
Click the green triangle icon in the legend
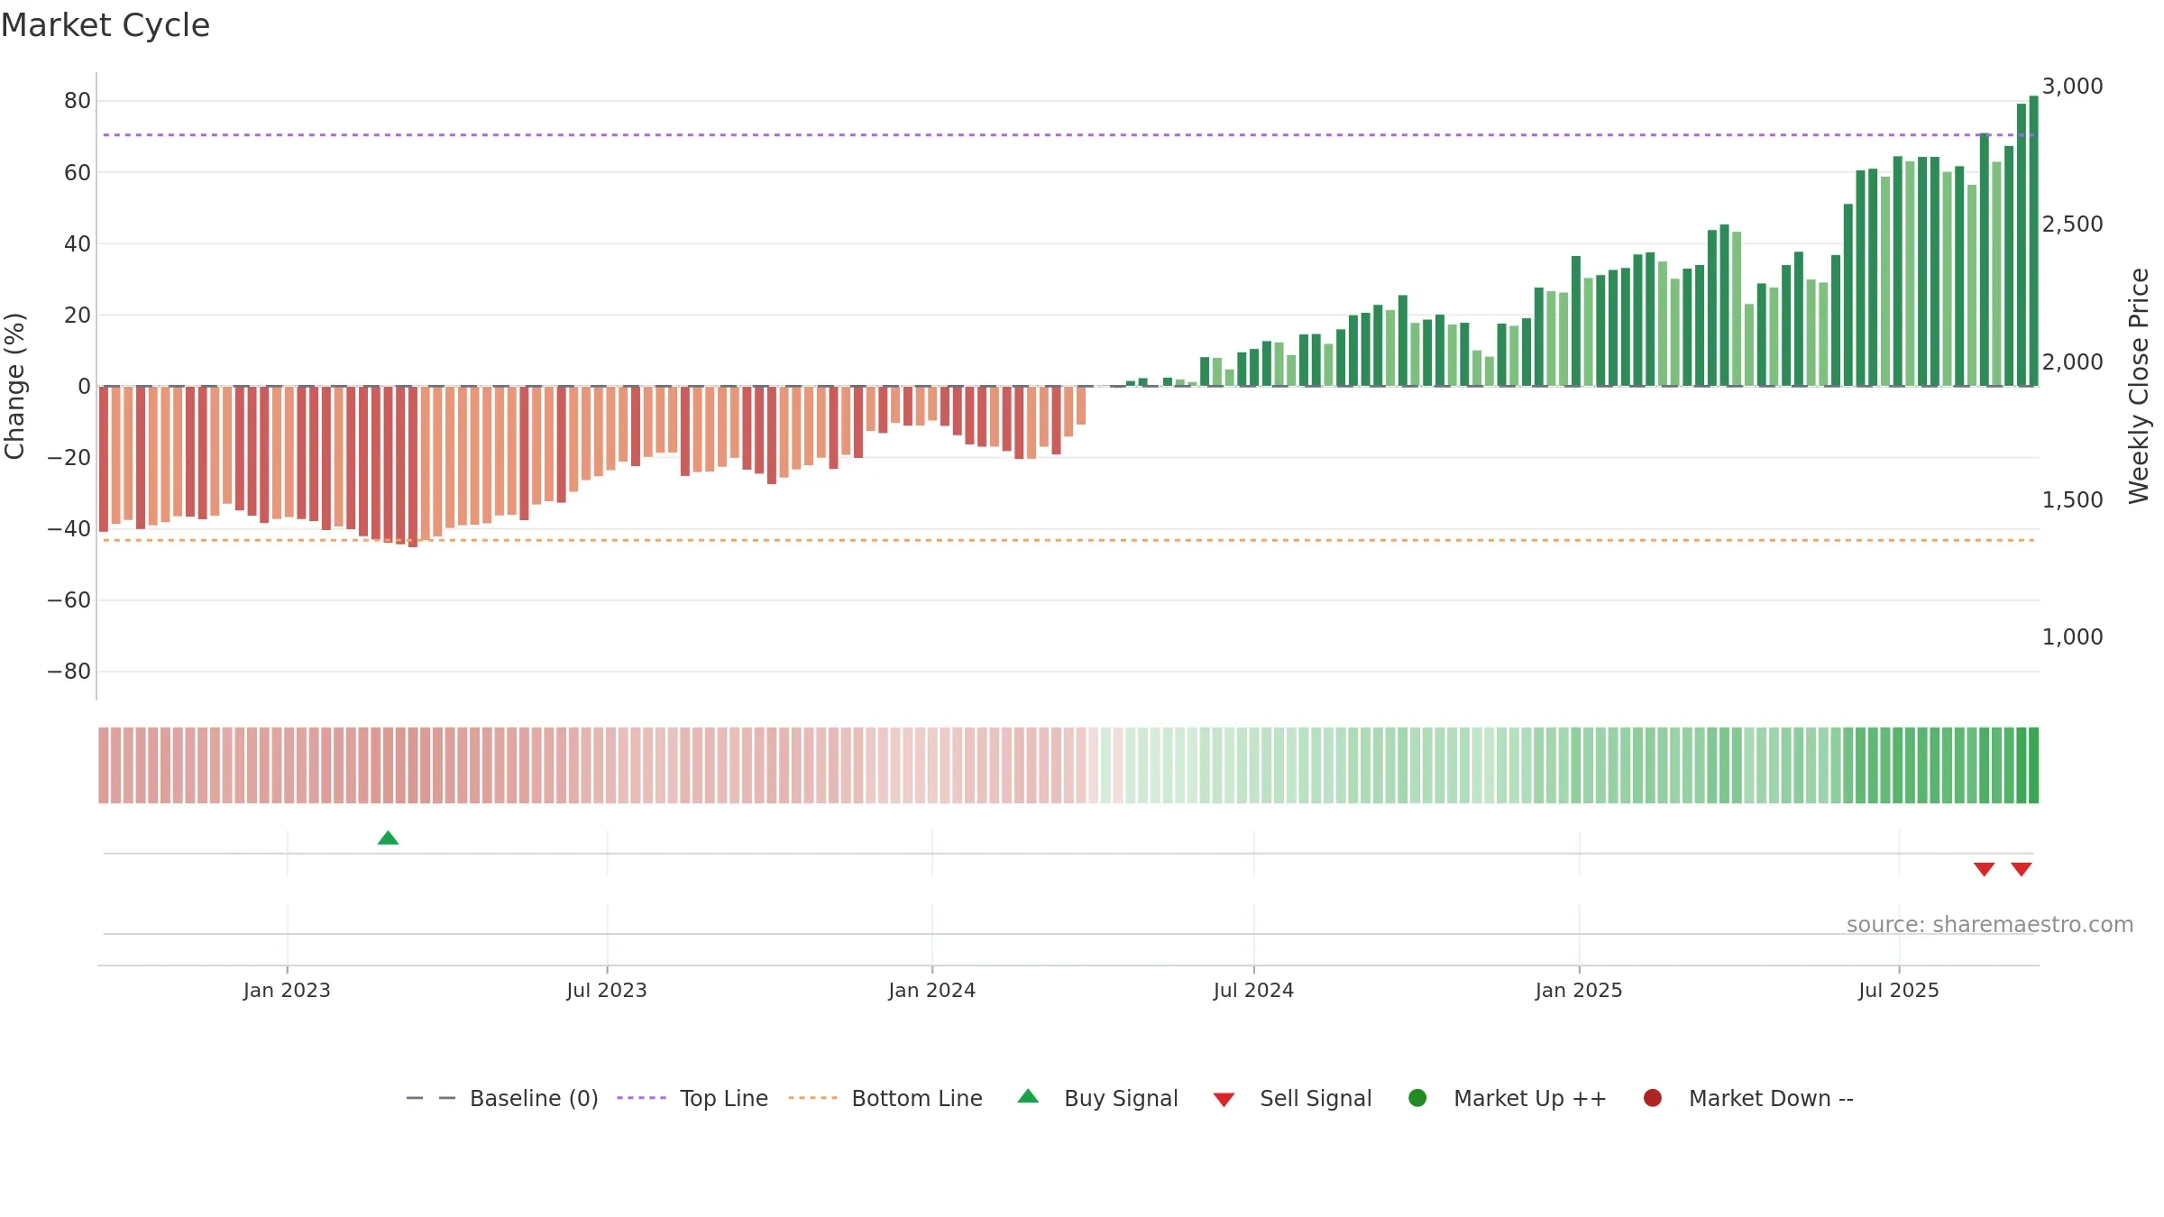pyautogui.click(x=1028, y=1096)
